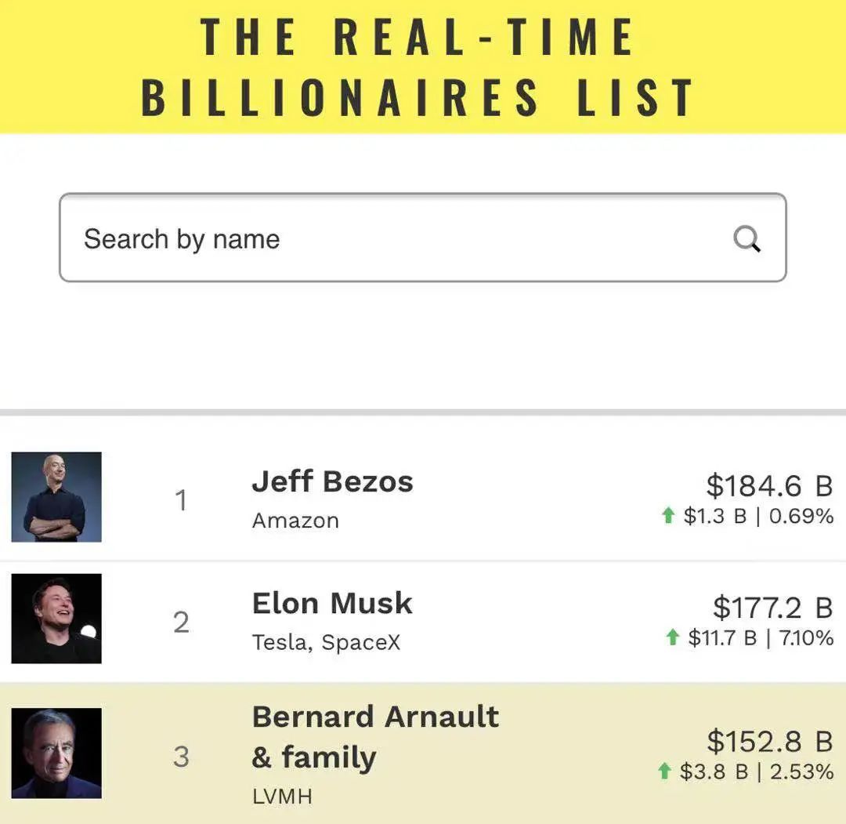The image size is (846, 824).
Task: Focus the Search by name field
Action: (x=392, y=238)
